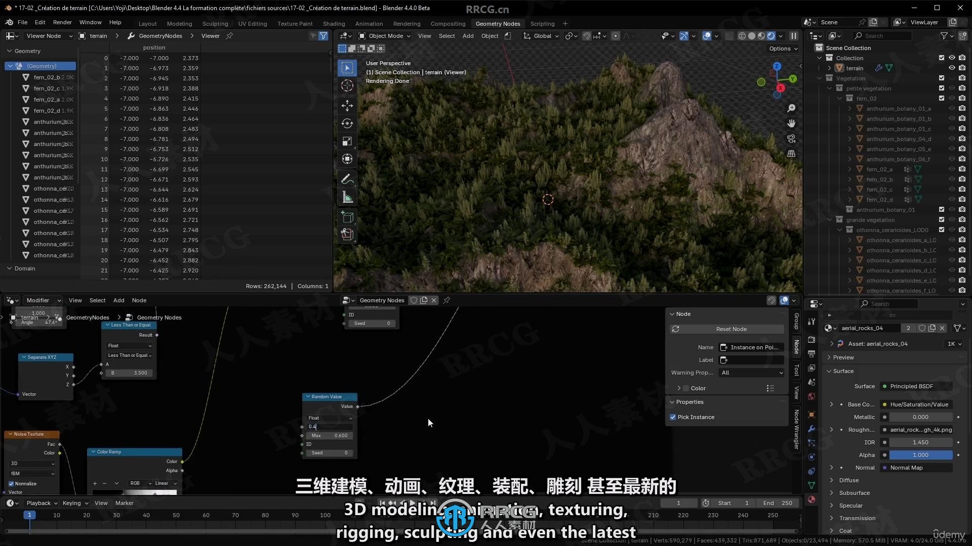Click Reset Node refresh icon
972x546 pixels.
(x=675, y=329)
